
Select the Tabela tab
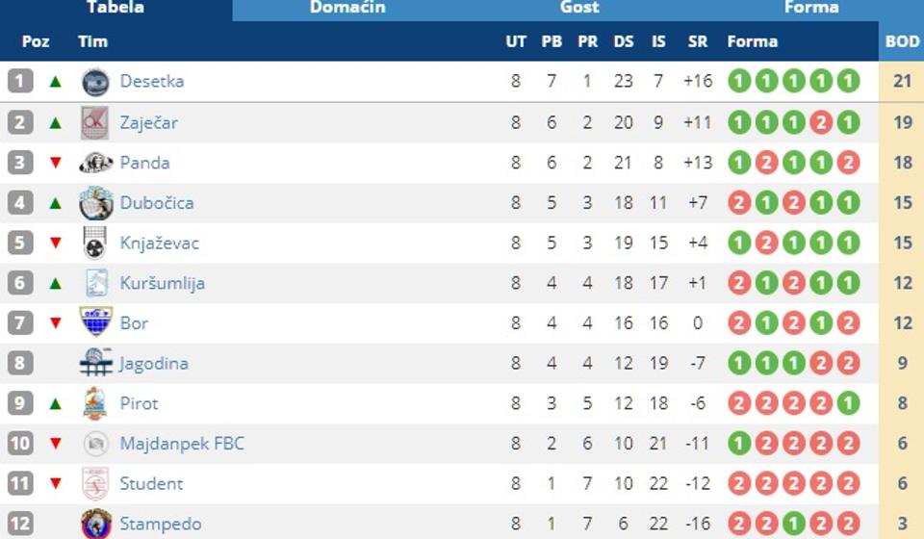click(x=115, y=8)
